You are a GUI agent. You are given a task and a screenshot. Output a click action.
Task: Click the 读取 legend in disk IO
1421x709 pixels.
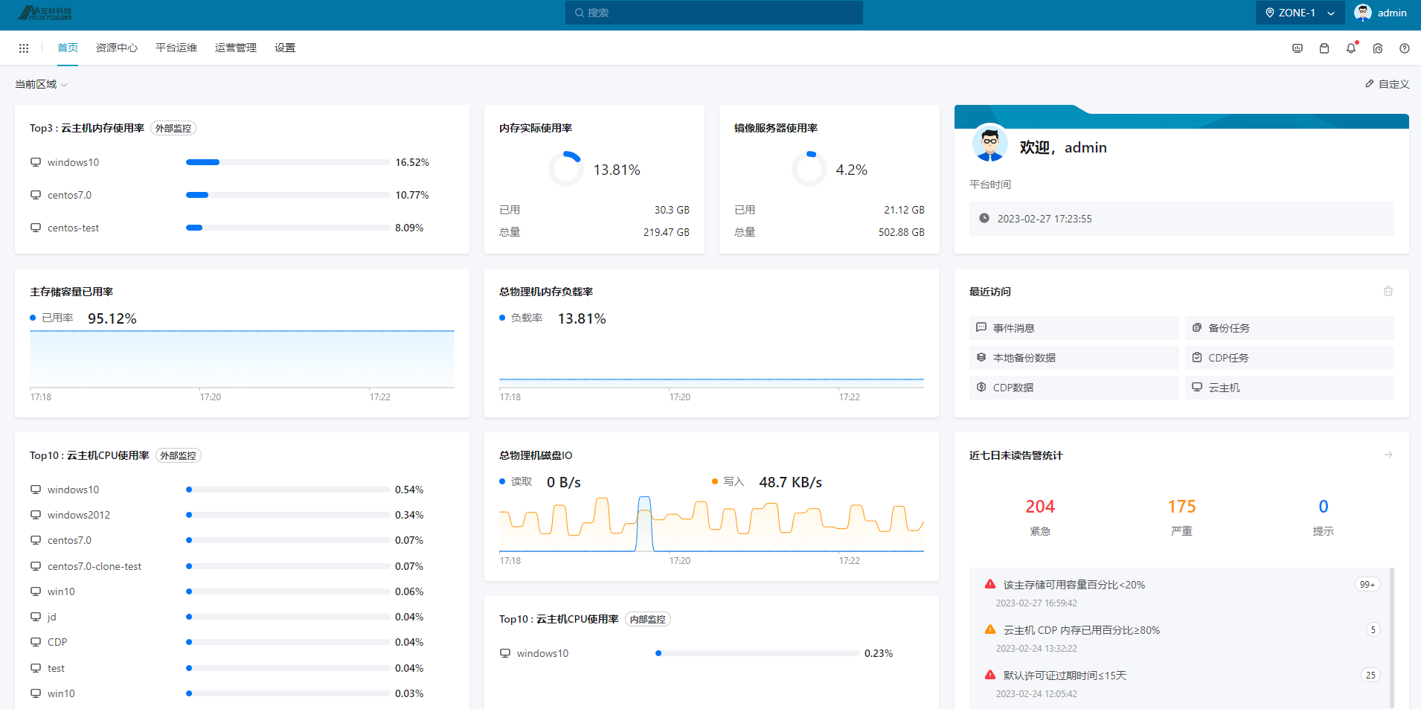pyautogui.click(x=516, y=482)
